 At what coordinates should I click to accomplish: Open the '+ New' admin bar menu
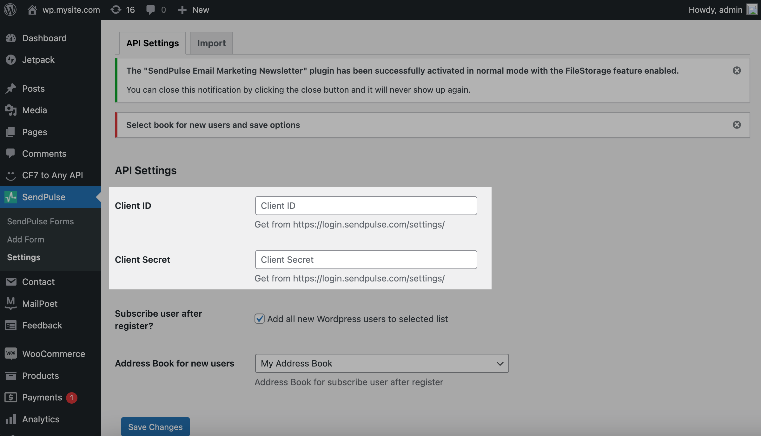point(194,10)
